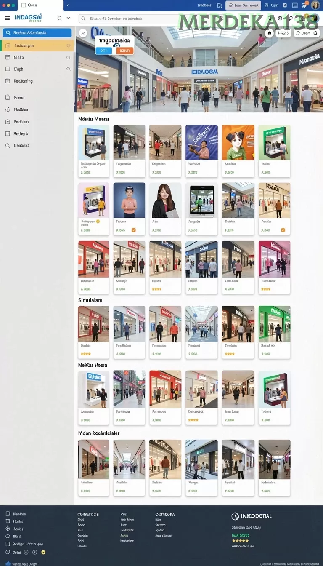
Task: Close the banner overlay with the X button
Action: pos(83,33)
